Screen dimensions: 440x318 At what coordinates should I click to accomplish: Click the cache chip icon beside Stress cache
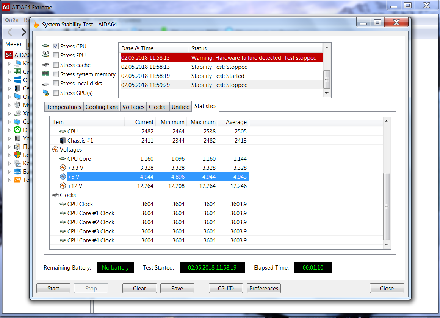click(45, 65)
